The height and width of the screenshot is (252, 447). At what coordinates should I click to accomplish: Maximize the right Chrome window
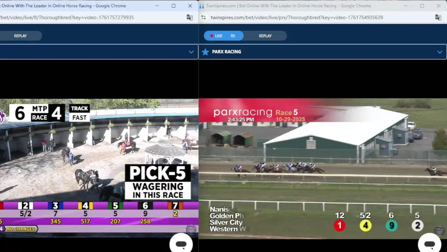(x=422, y=6)
